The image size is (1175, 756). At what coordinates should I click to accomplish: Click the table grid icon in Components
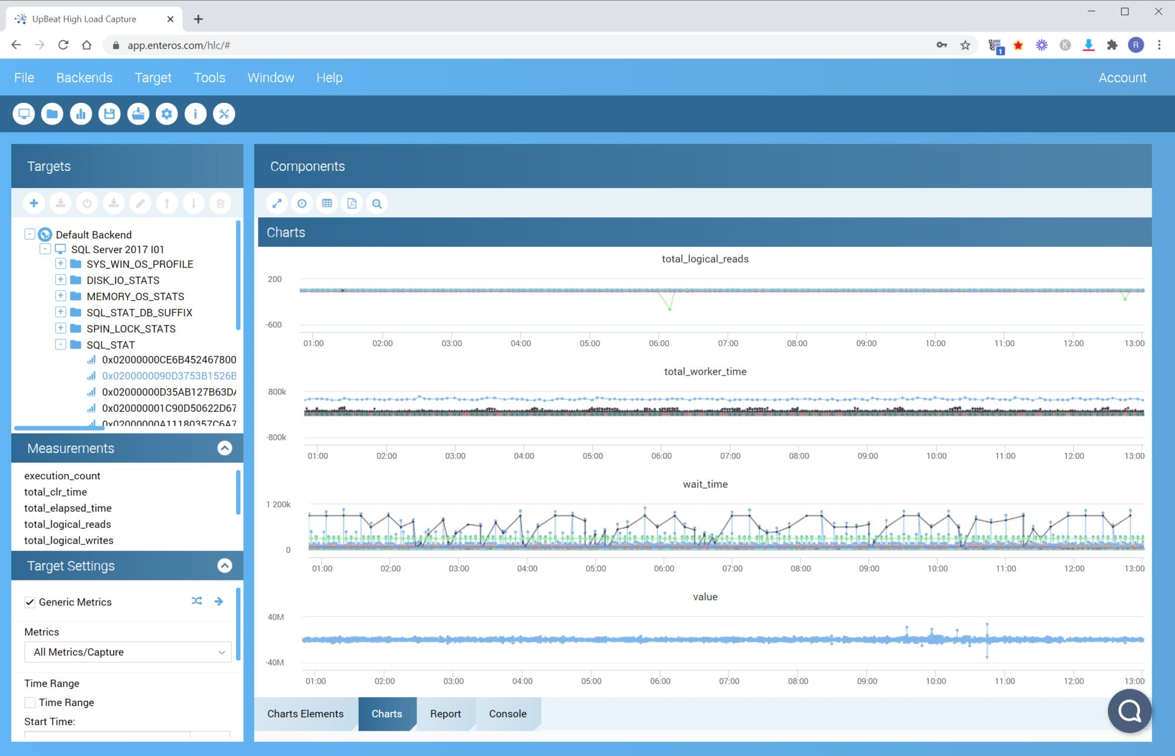[327, 203]
